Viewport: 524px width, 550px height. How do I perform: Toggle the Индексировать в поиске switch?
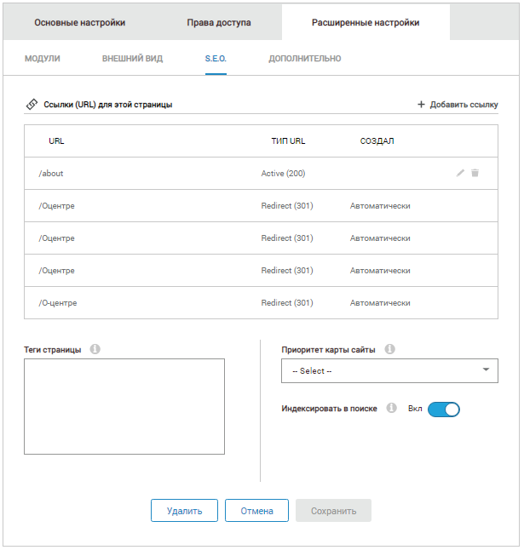[x=443, y=410]
